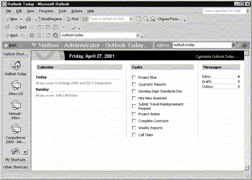The height and width of the screenshot is (180, 252).
Task: Check the Quarterly Reports task
Action: (x=134, y=84)
